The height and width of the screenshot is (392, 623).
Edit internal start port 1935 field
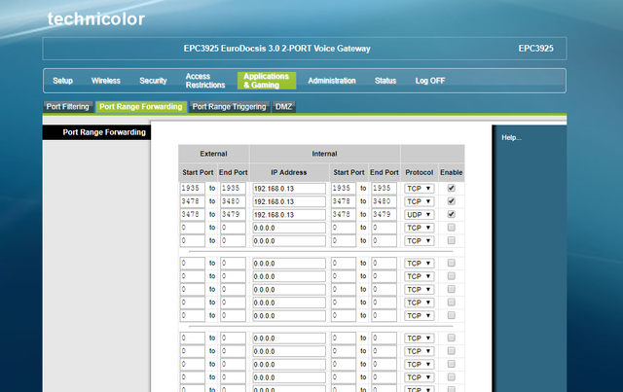[x=344, y=189]
